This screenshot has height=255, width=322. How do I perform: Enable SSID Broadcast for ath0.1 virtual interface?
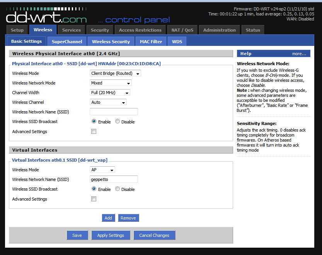pyautogui.click(x=94, y=189)
